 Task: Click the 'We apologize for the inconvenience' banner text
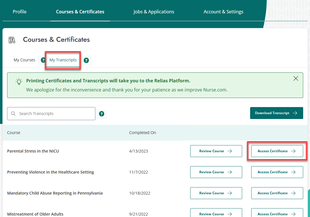(127, 90)
